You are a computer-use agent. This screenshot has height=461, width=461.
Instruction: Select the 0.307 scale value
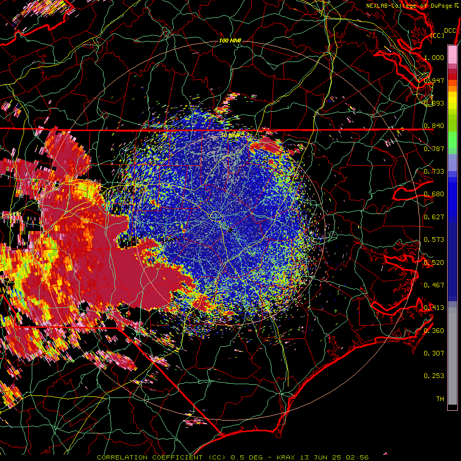pos(434,353)
